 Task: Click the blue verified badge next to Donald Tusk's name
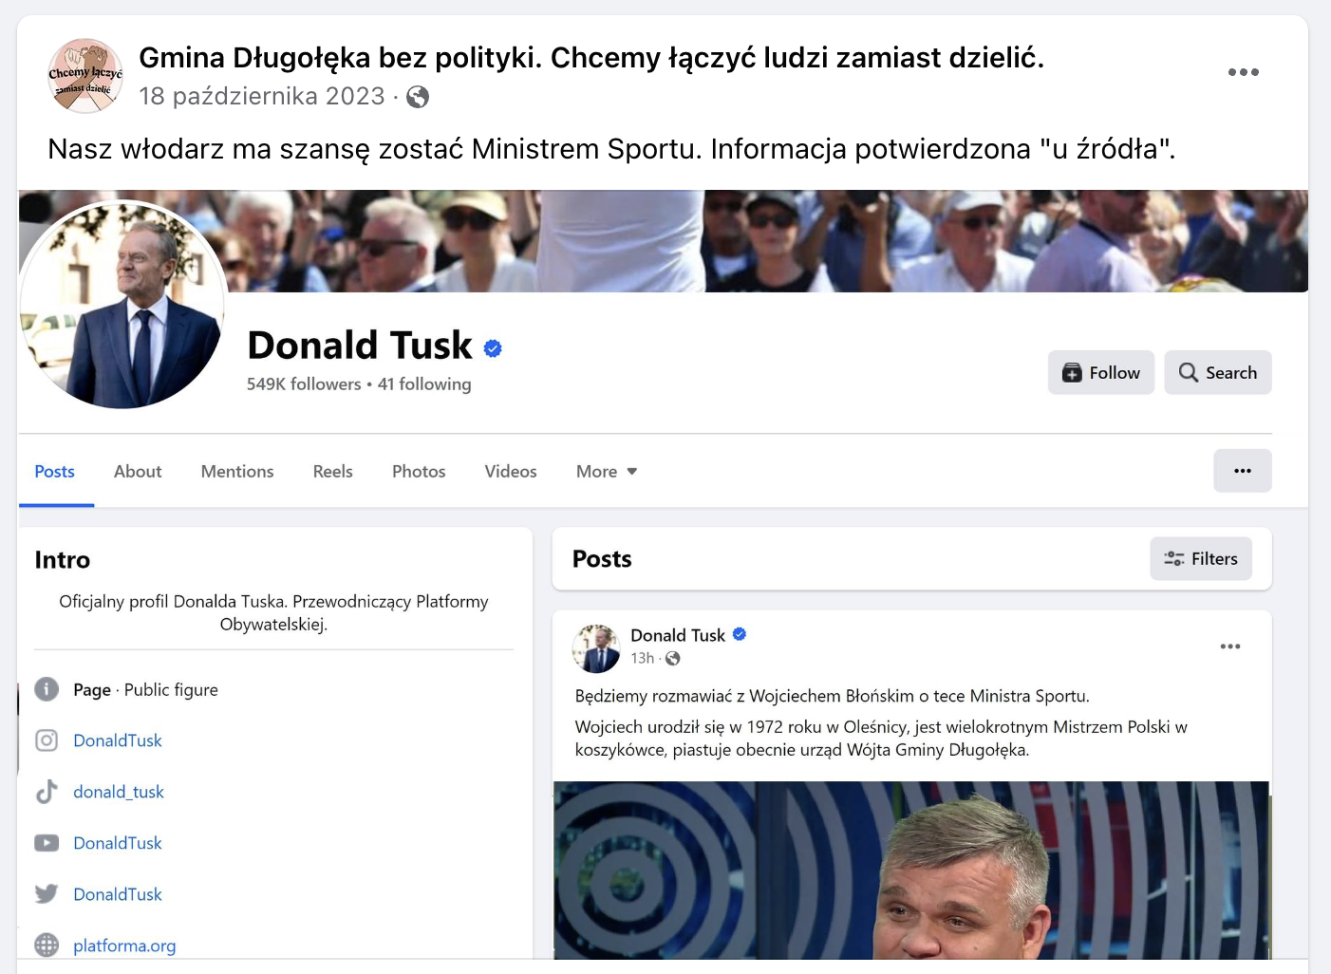[x=493, y=348]
